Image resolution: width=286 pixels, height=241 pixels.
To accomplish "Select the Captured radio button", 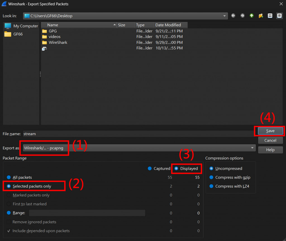I will pyautogui.click(x=150, y=169).
